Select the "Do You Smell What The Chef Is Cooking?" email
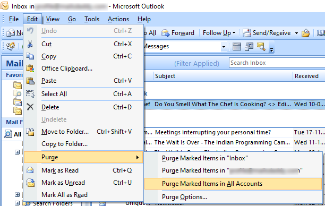Image resolution: width=325 pixels, height=206 pixels. coord(234,104)
